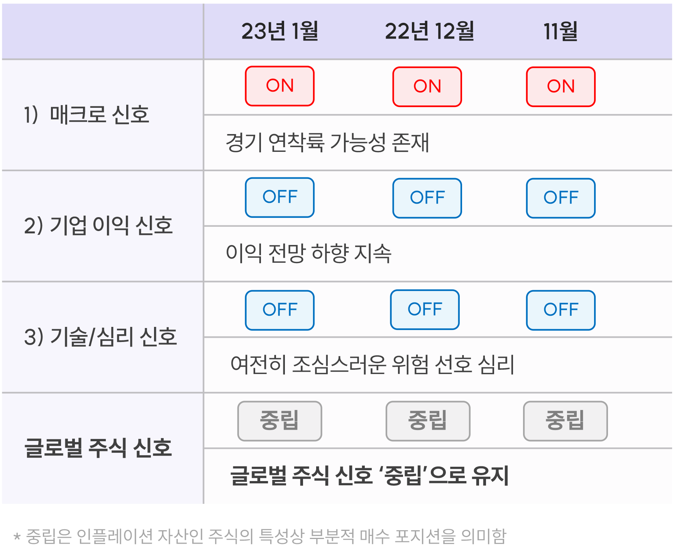This screenshot has height=556, width=674.
Task: Toggle 기술/심리 신호 OFF badge for 23년 1월
Action: click(280, 310)
